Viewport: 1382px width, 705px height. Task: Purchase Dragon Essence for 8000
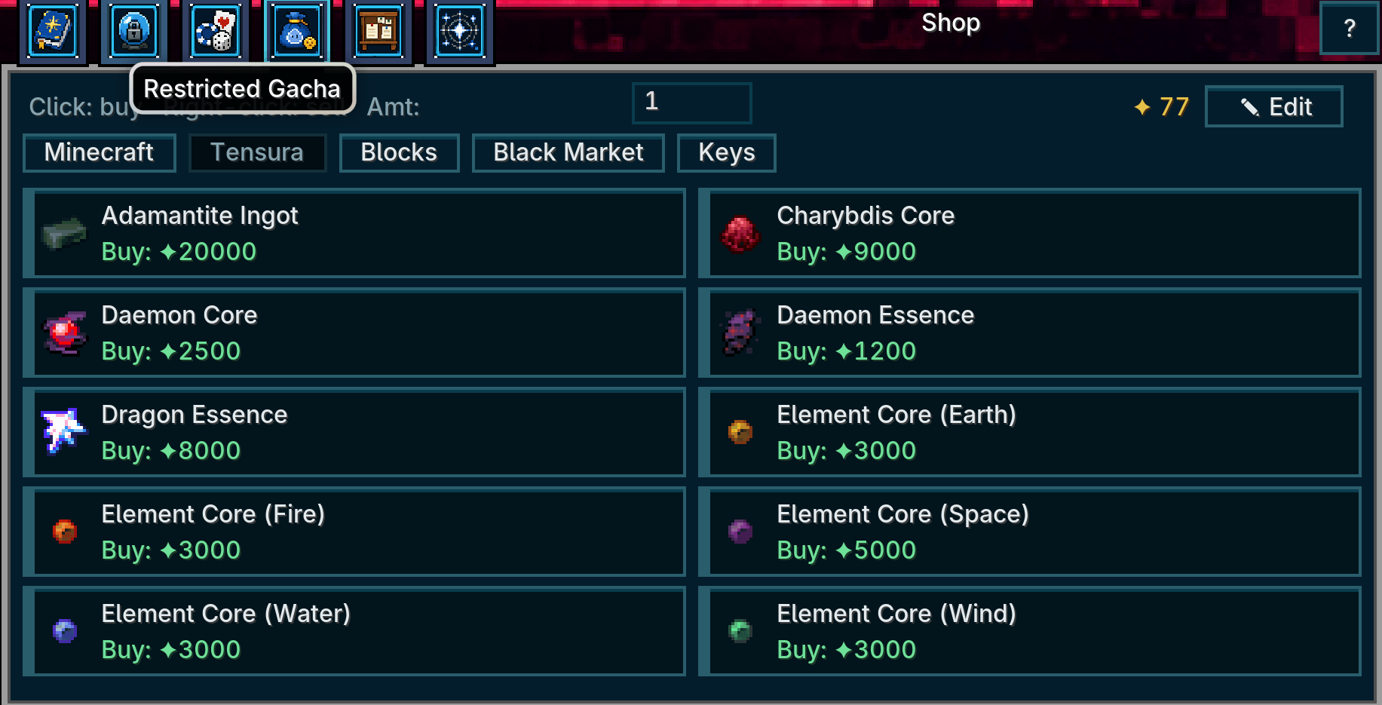click(354, 432)
